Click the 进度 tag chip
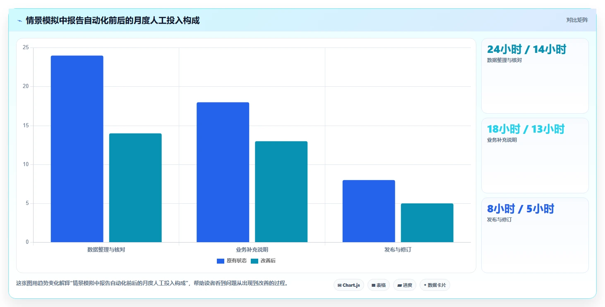 coord(405,285)
